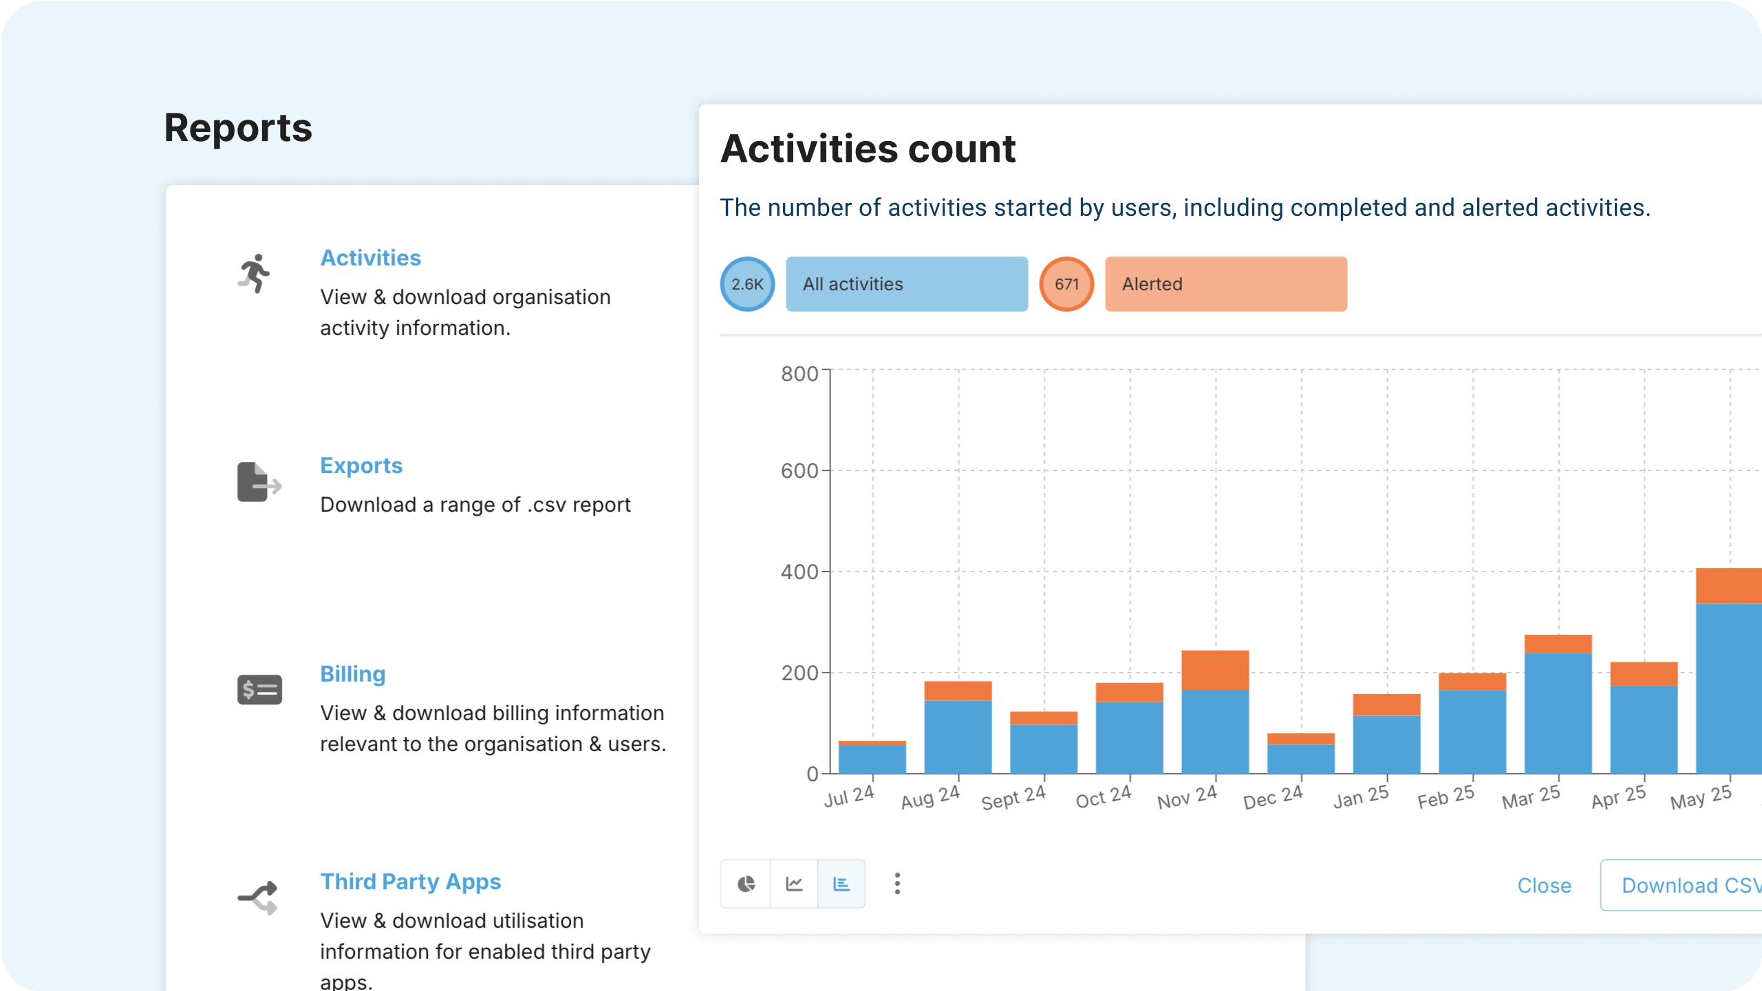
Task: Open the three-dot chart options menu
Action: [x=897, y=884]
